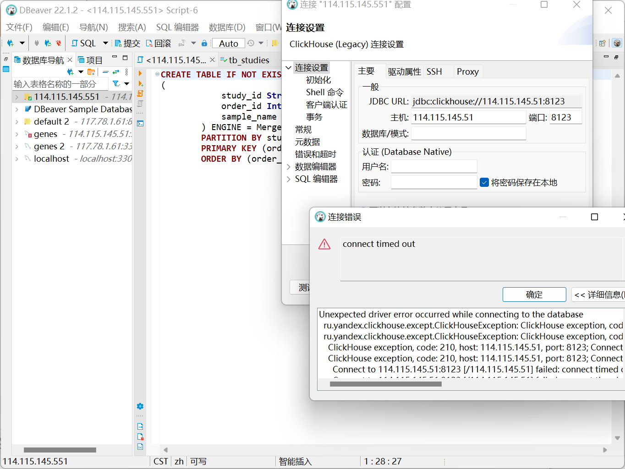Screen dimensions: 625x469
Task: Switch to tb_studies editor tab
Action: (245, 60)
